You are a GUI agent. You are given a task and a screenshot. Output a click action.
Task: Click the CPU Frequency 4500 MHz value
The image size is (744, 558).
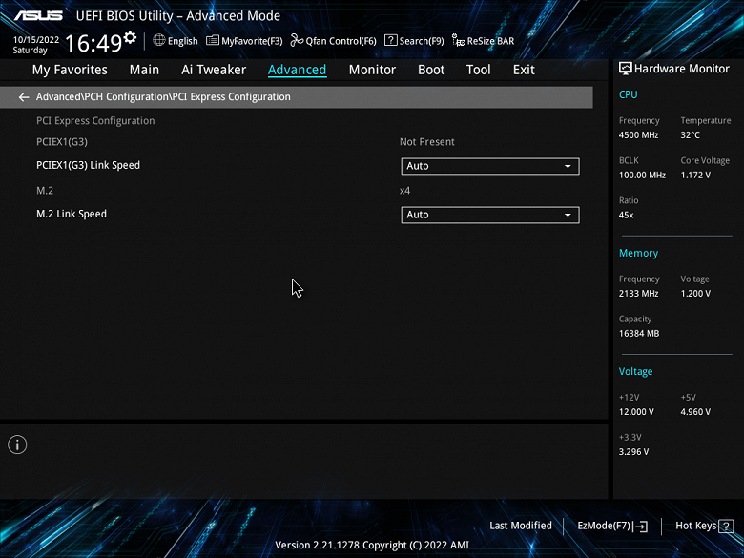coord(639,135)
